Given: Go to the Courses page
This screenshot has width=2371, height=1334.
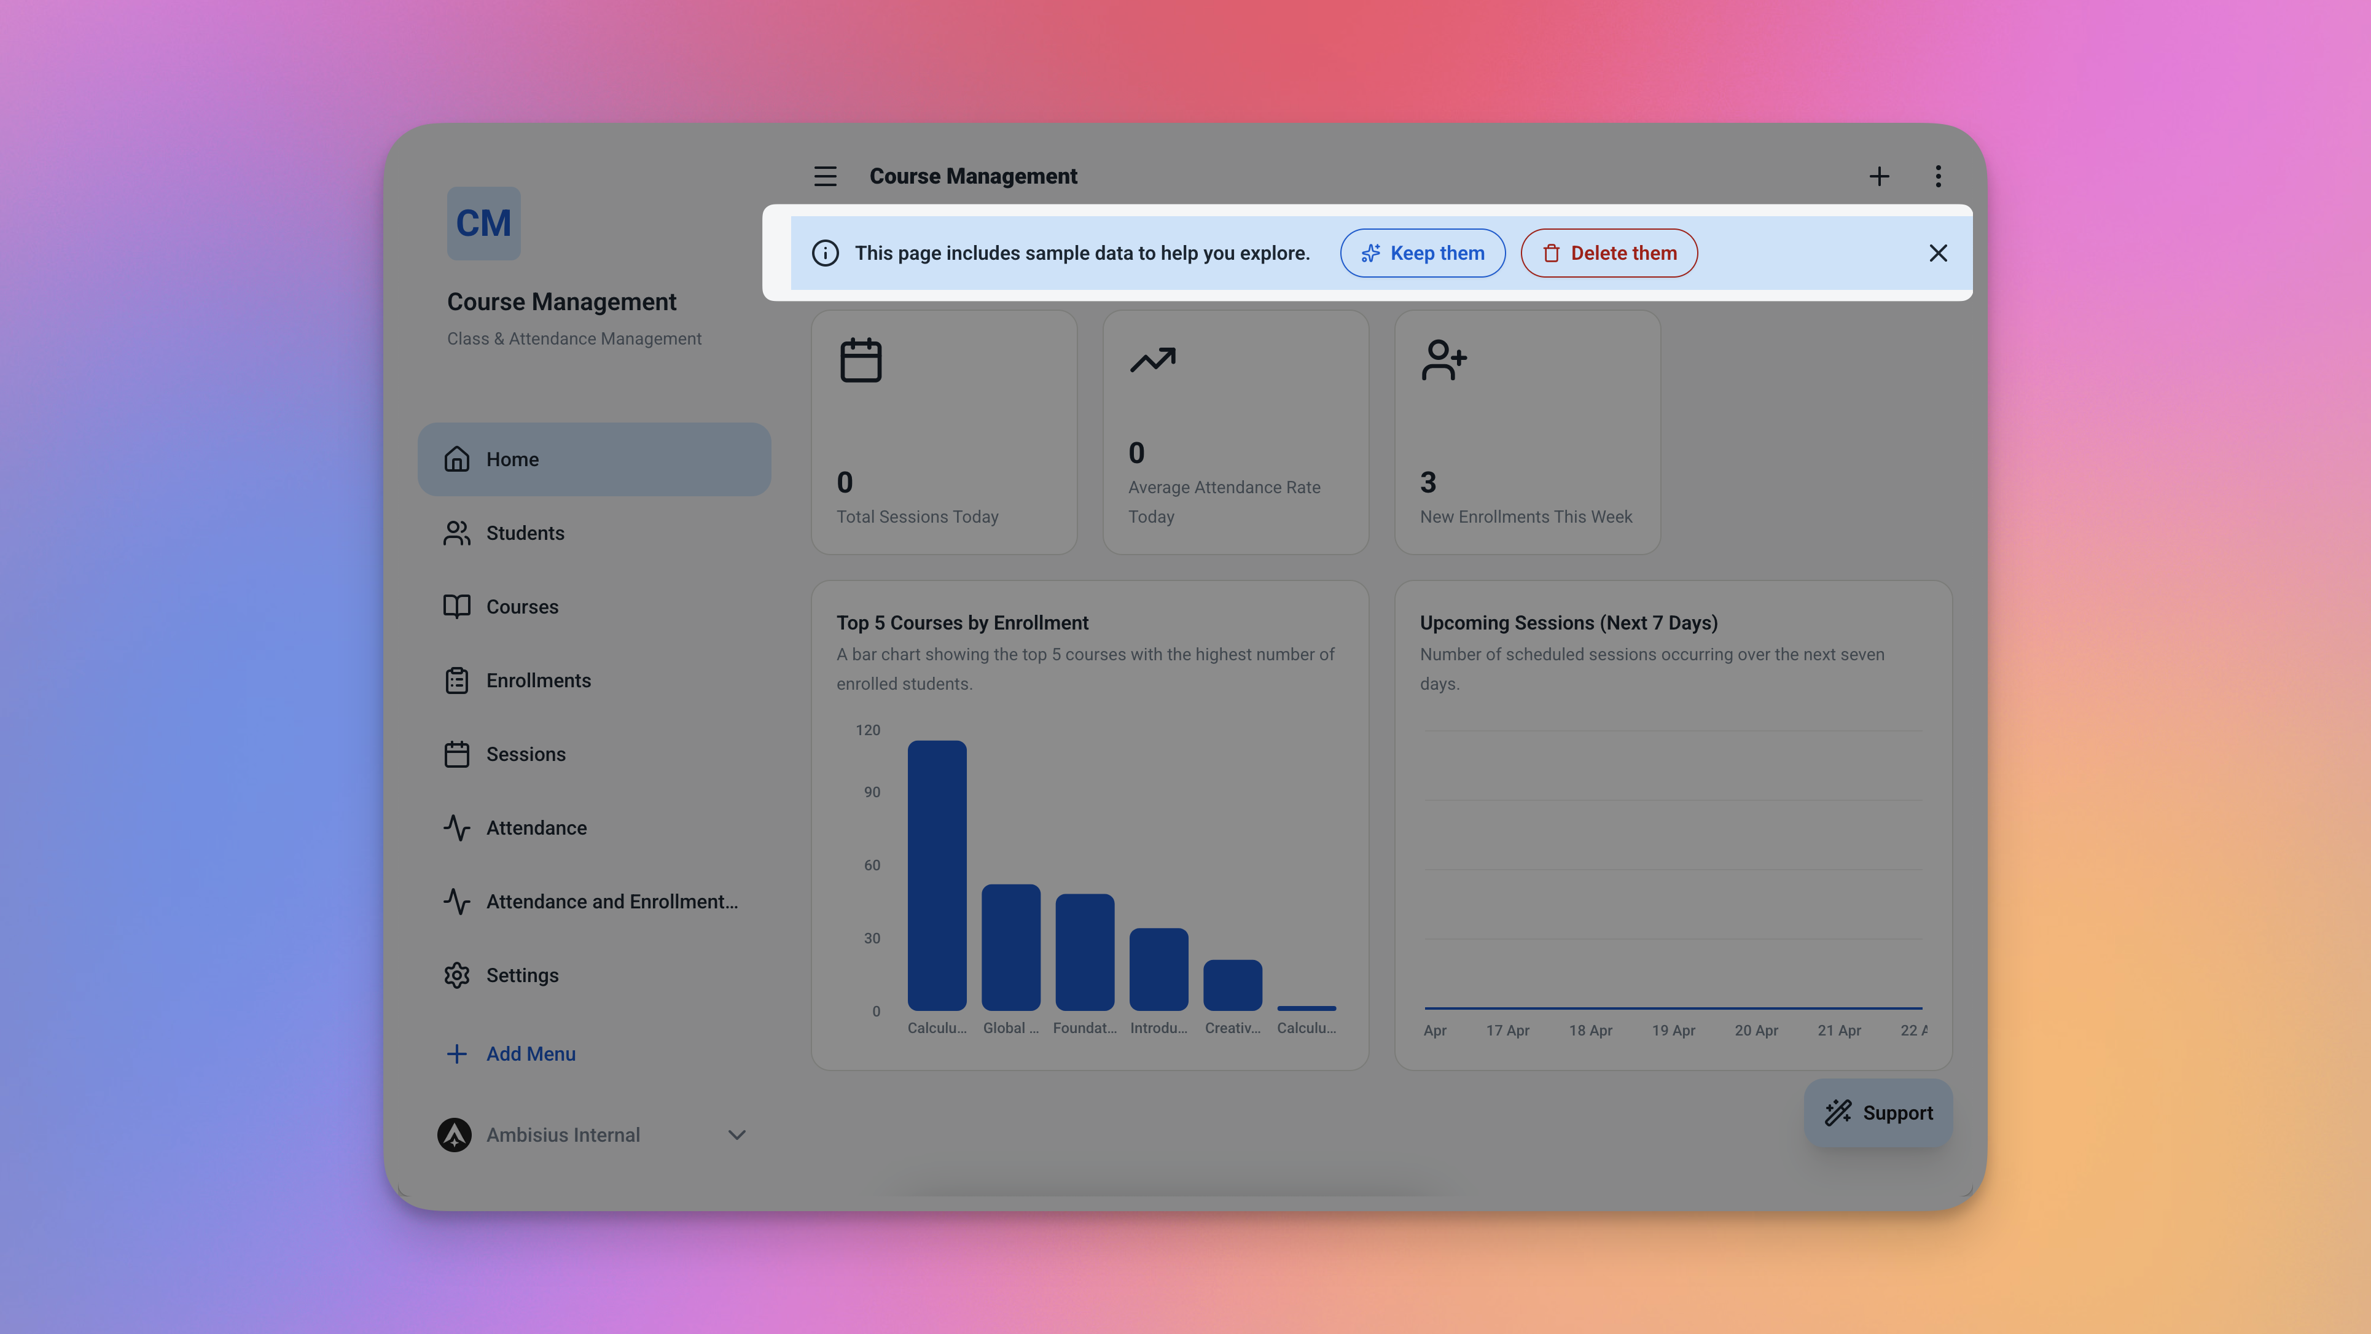Looking at the screenshot, I should [x=522, y=606].
